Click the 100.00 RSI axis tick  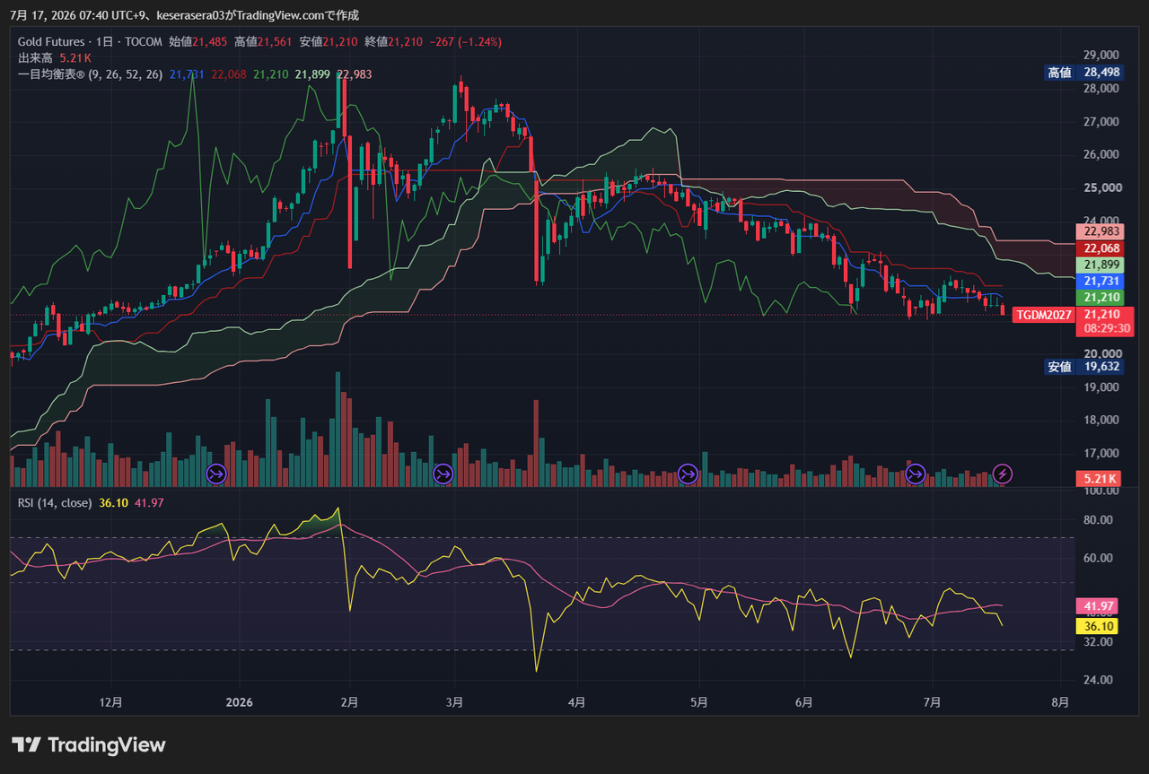click(1100, 491)
